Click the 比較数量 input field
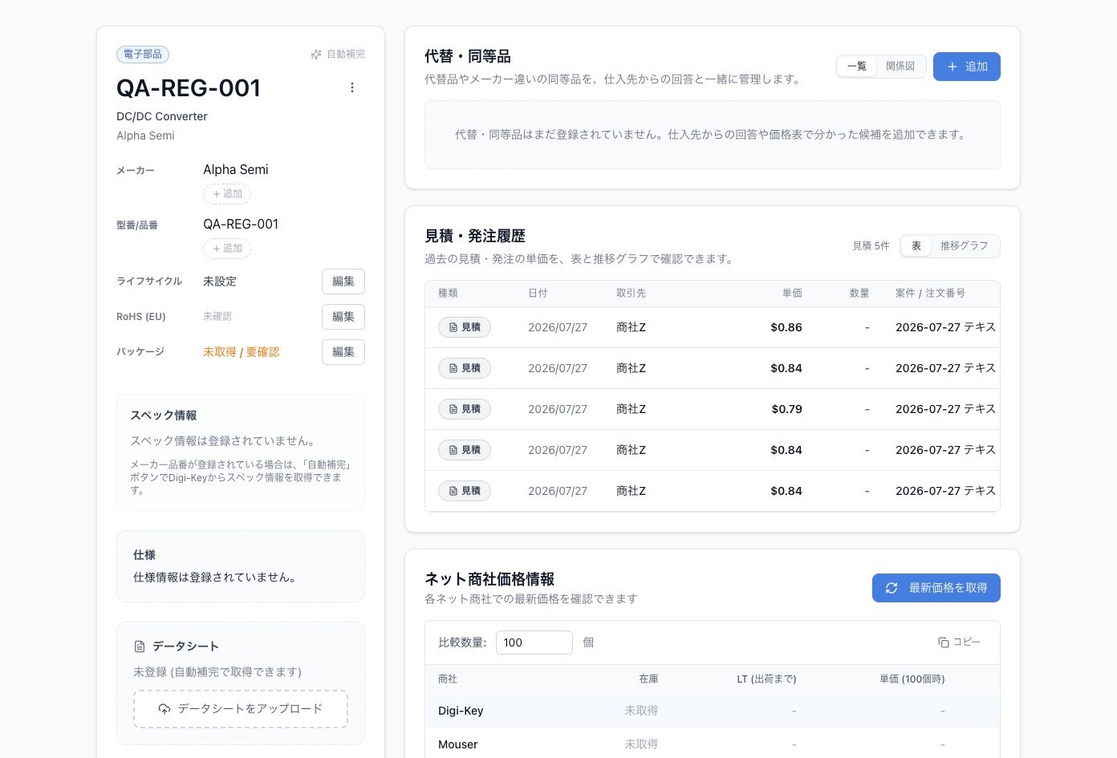 [534, 642]
